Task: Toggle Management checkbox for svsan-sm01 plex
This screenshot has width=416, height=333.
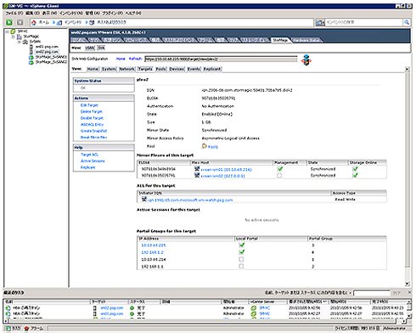Action: pyautogui.click(x=279, y=169)
